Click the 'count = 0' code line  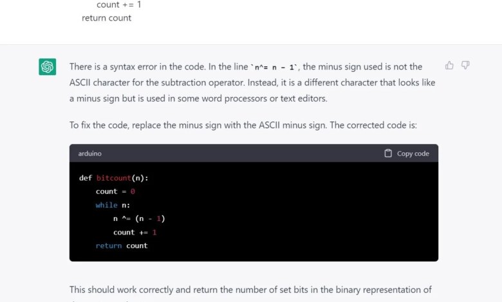pos(115,191)
